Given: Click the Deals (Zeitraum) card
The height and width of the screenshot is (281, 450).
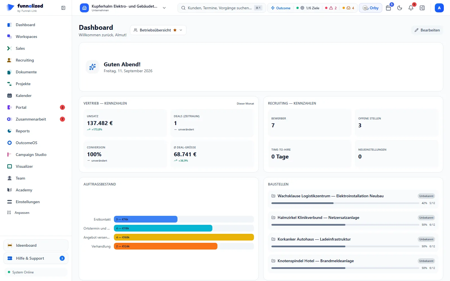Looking at the screenshot, I should [x=212, y=123].
